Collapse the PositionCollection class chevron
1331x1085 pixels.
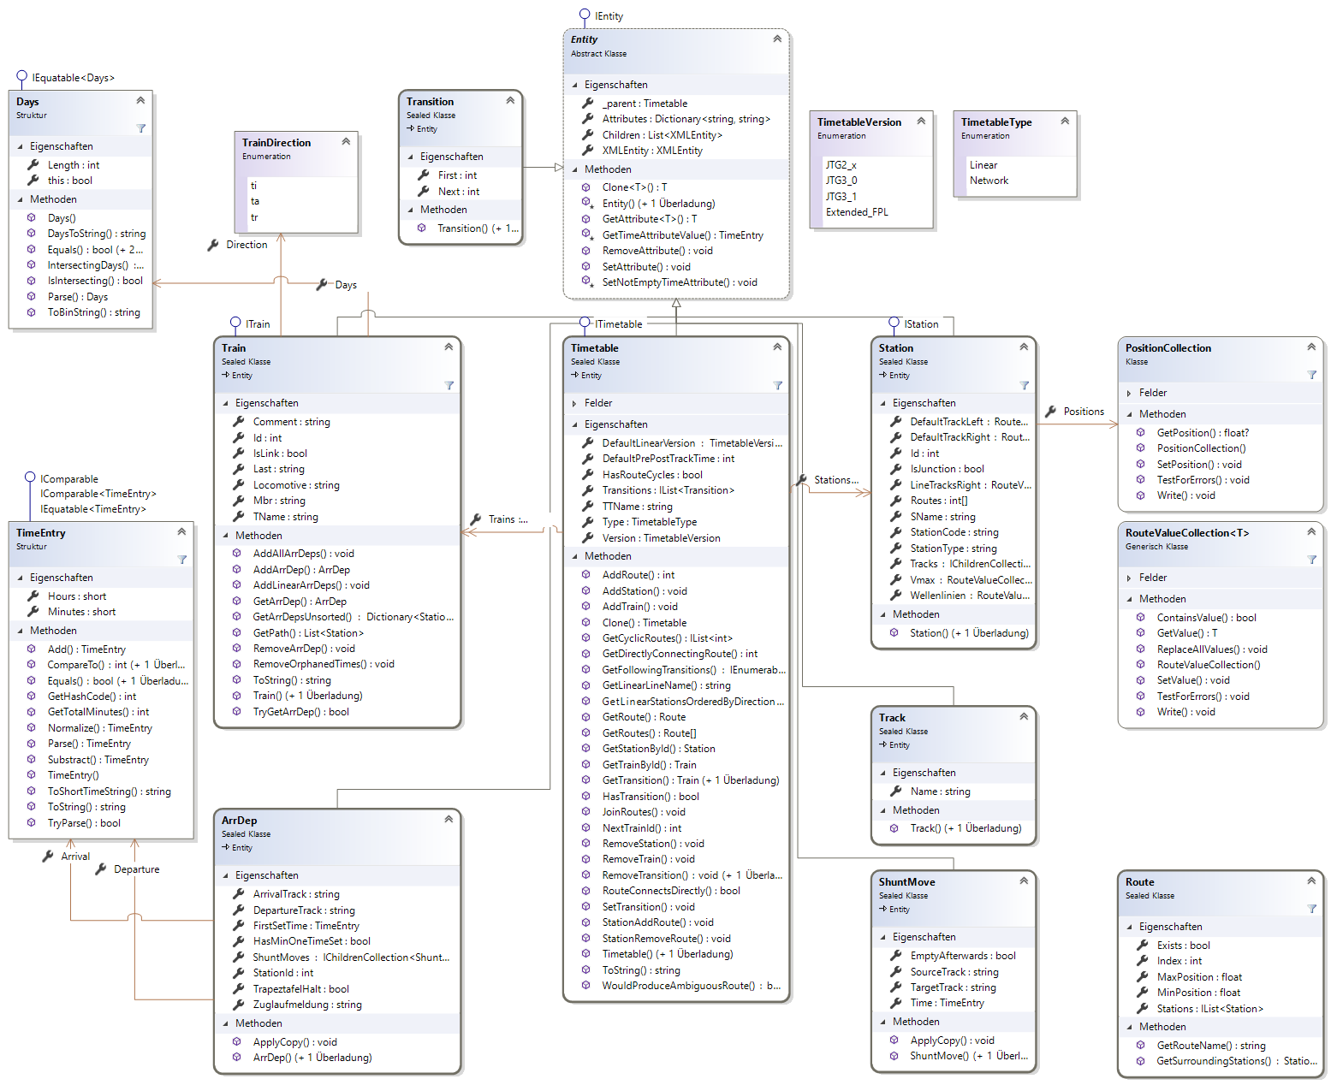pos(1311,347)
